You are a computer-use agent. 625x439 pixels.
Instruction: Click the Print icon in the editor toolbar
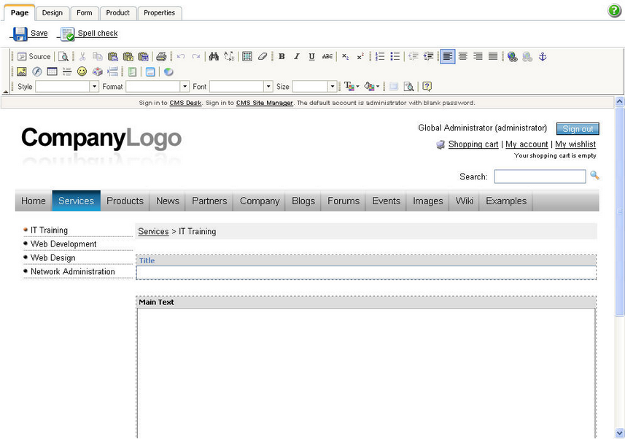point(161,57)
